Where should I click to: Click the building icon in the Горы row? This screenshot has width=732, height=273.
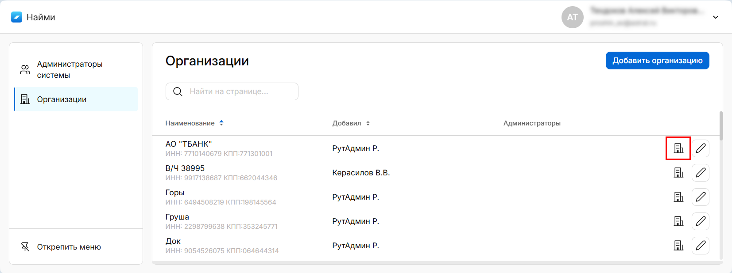(x=678, y=197)
